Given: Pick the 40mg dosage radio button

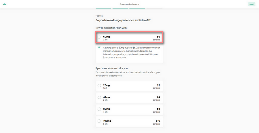Looking at the screenshot, I should 99,97.
